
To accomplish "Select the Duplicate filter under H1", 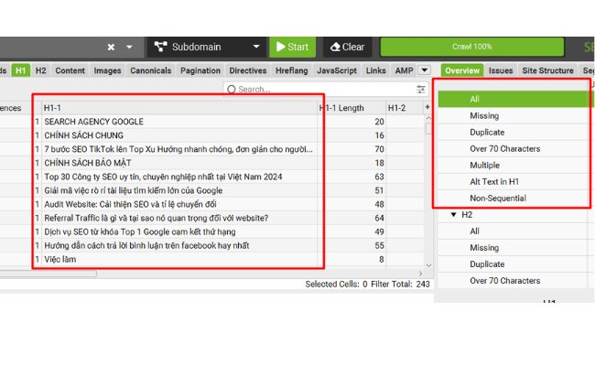I will pyautogui.click(x=486, y=132).
